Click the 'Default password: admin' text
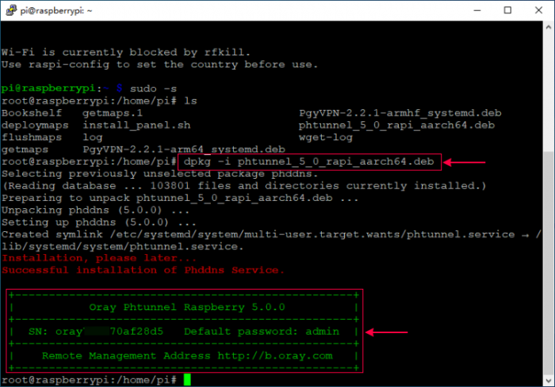This screenshot has height=387, width=555. point(262,332)
